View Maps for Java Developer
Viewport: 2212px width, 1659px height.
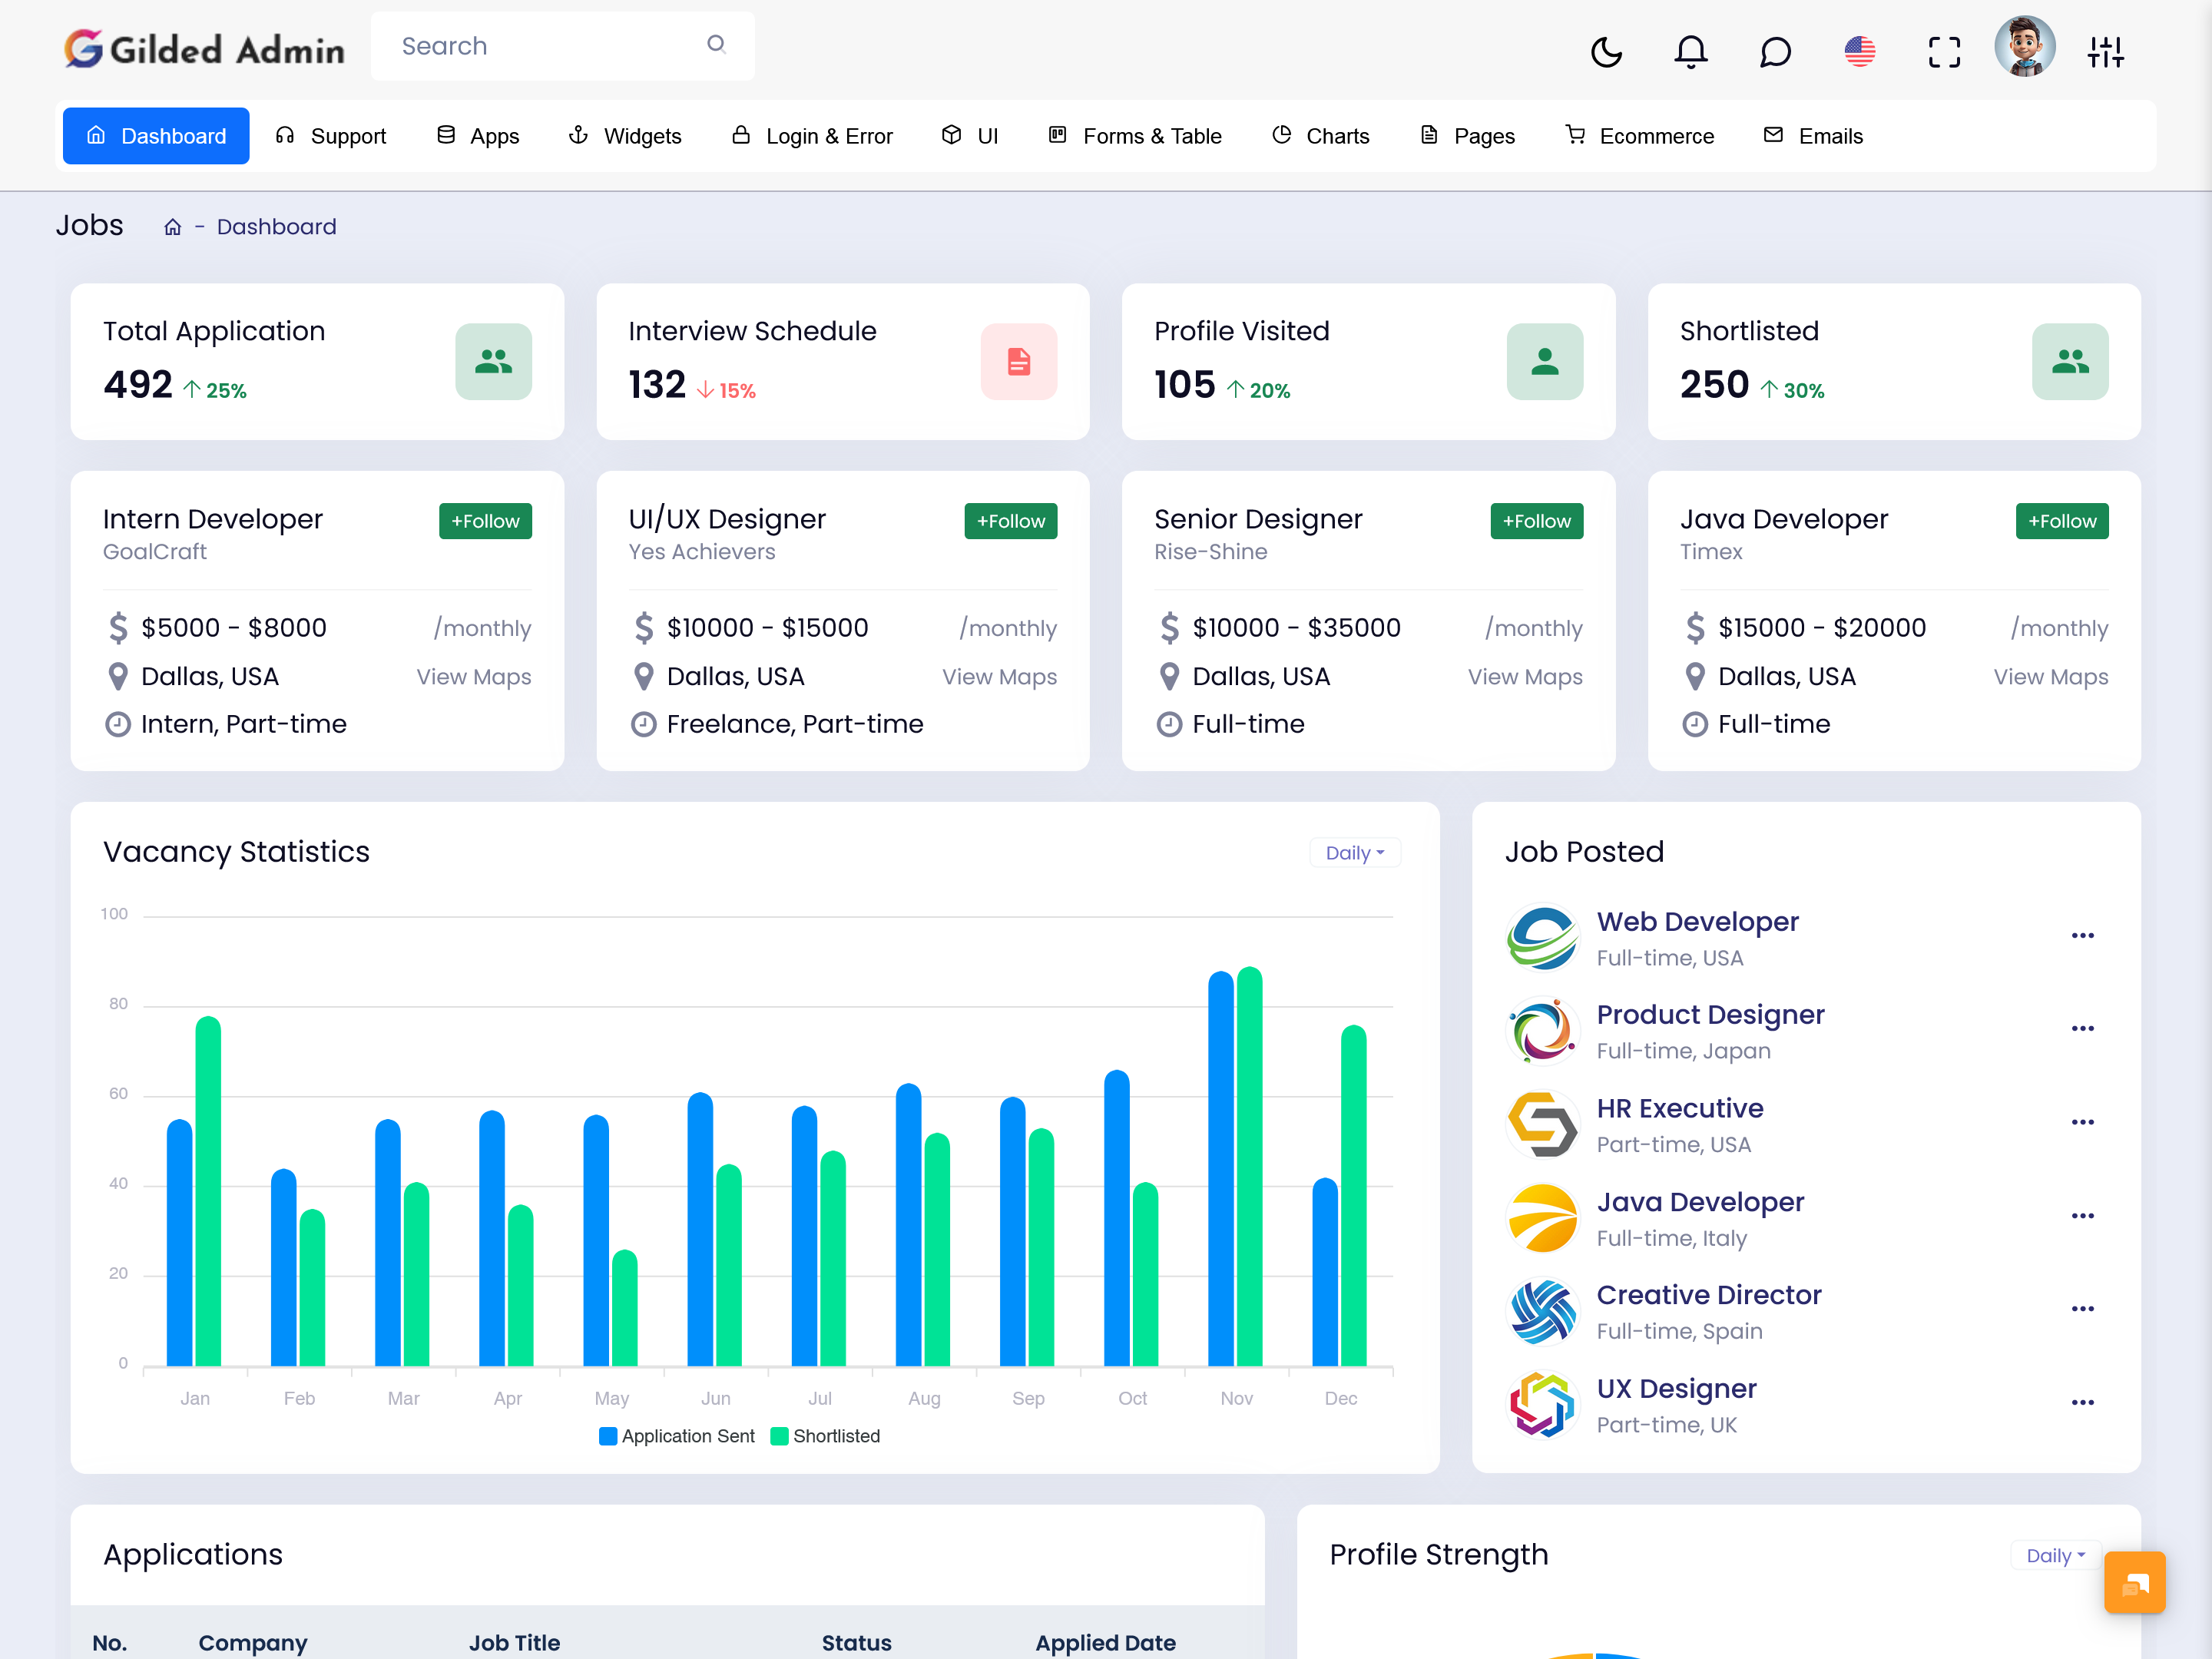(x=2051, y=677)
